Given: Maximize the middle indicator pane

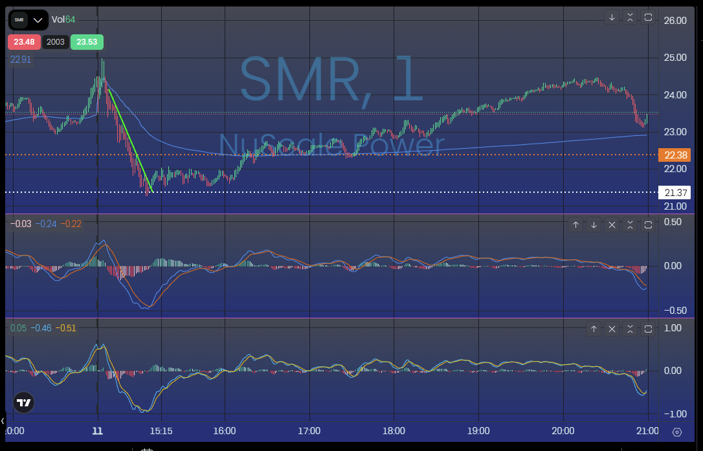Looking at the screenshot, I should point(648,225).
